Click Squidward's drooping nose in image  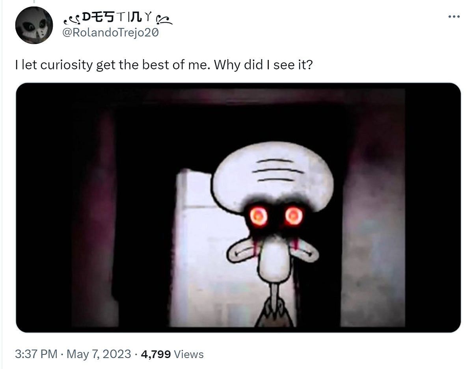(275, 258)
